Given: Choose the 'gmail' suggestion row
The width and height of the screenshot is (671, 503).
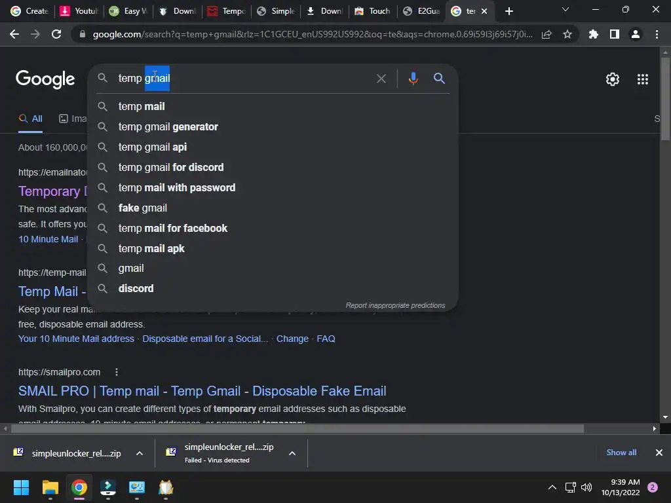Looking at the screenshot, I should pos(273,268).
